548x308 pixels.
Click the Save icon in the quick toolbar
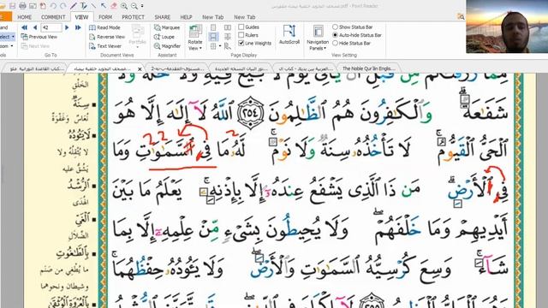coord(13,6)
